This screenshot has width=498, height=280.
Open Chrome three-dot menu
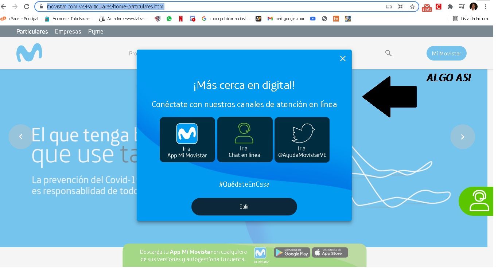coord(486,7)
